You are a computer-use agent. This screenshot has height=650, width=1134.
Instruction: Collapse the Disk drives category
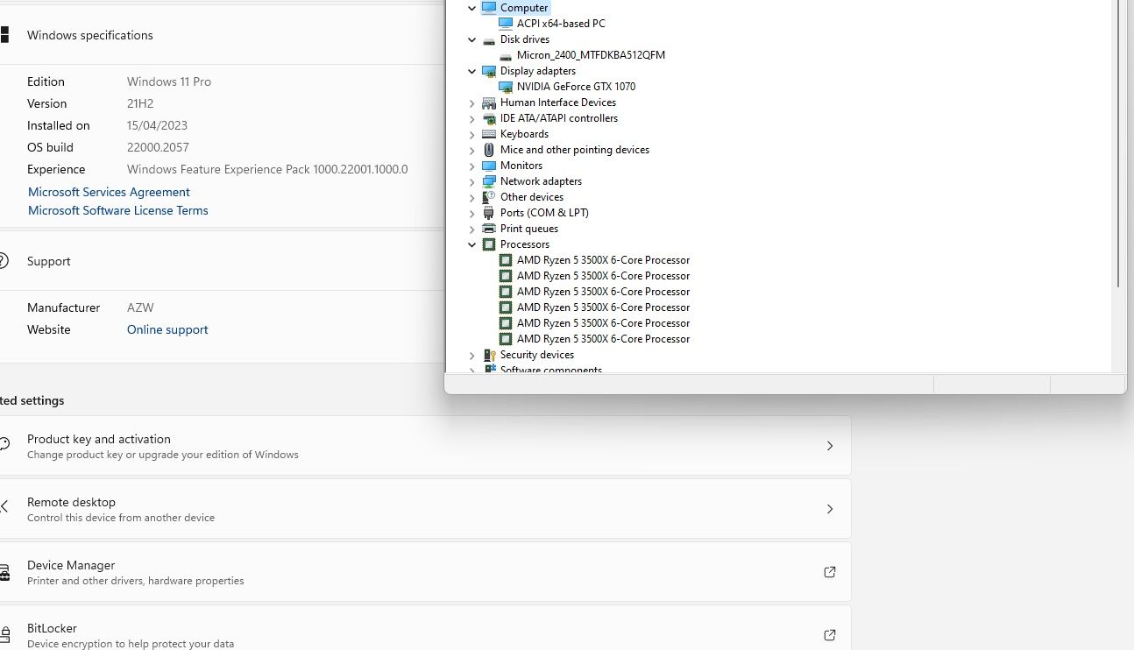pyautogui.click(x=471, y=39)
